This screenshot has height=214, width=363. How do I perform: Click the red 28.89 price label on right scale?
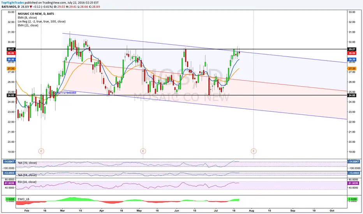352,53
